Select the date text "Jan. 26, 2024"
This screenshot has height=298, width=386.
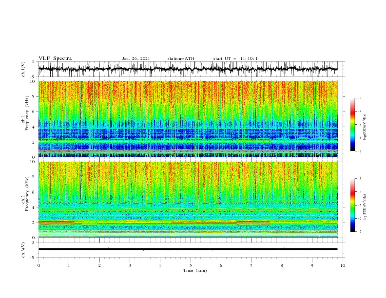tap(136, 58)
